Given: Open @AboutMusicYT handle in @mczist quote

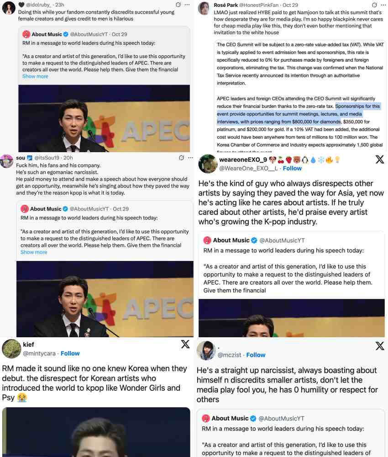Looking at the screenshot, I should click(282, 419).
